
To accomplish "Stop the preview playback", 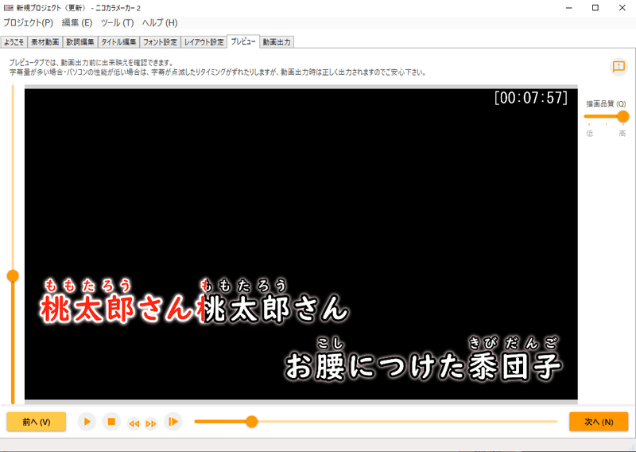I will (111, 422).
